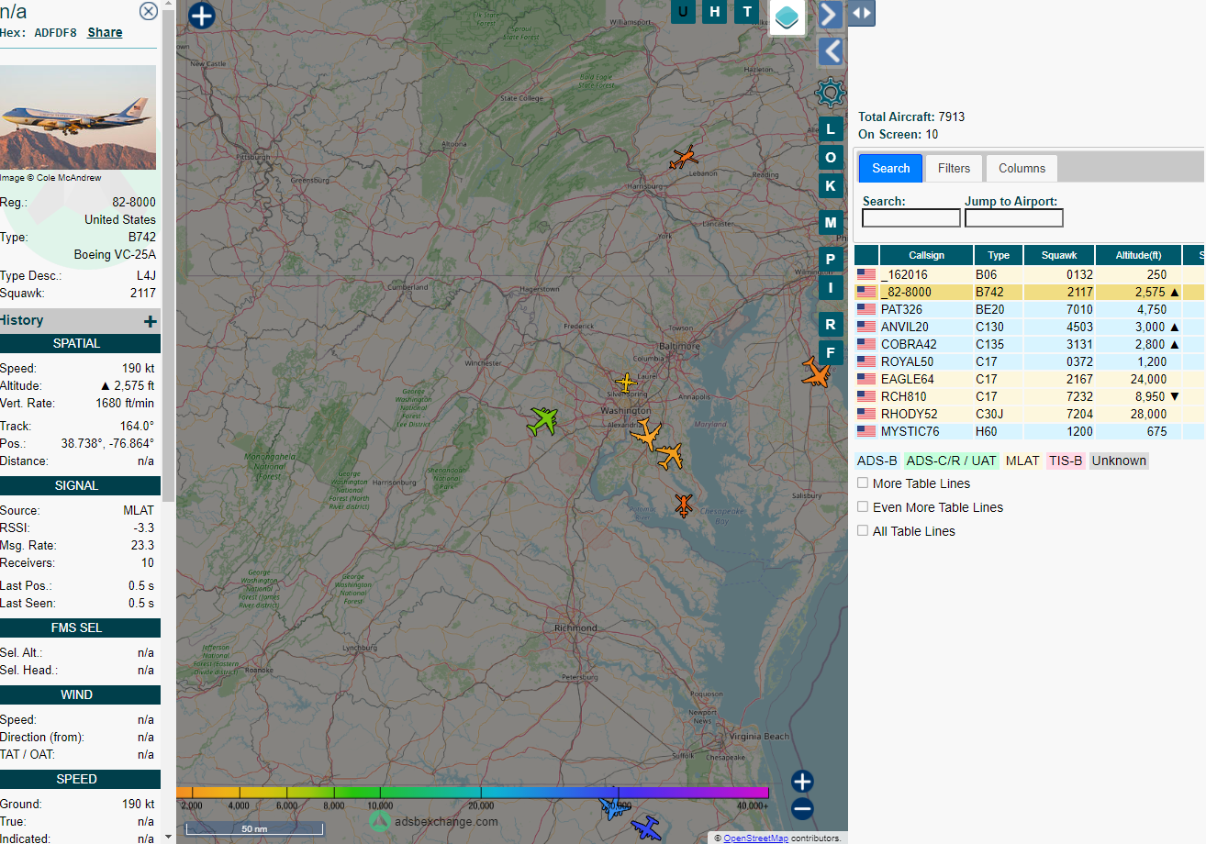Sort table by Altitude(ft) column
The image size is (1206, 844).
(1138, 255)
